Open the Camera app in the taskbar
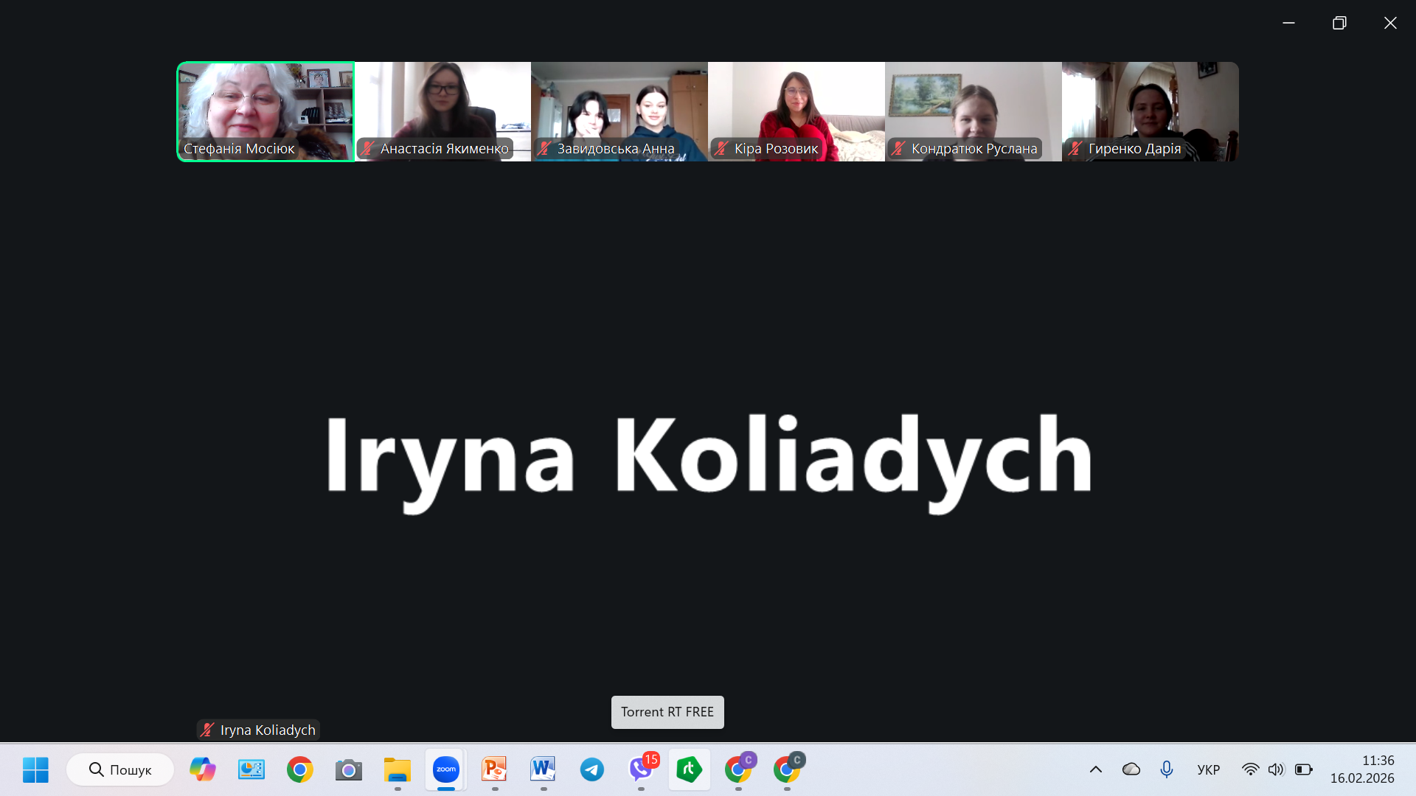1416x796 pixels. (x=348, y=769)
